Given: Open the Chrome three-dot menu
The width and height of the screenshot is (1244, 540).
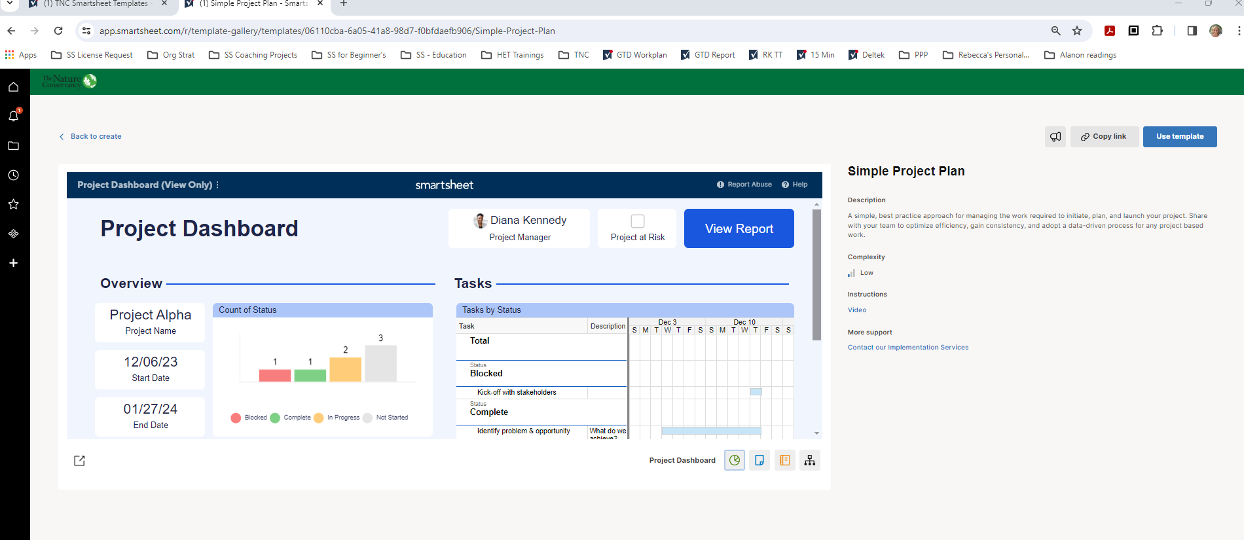Looking at the screenshot, I should [x=1239, y=31].
